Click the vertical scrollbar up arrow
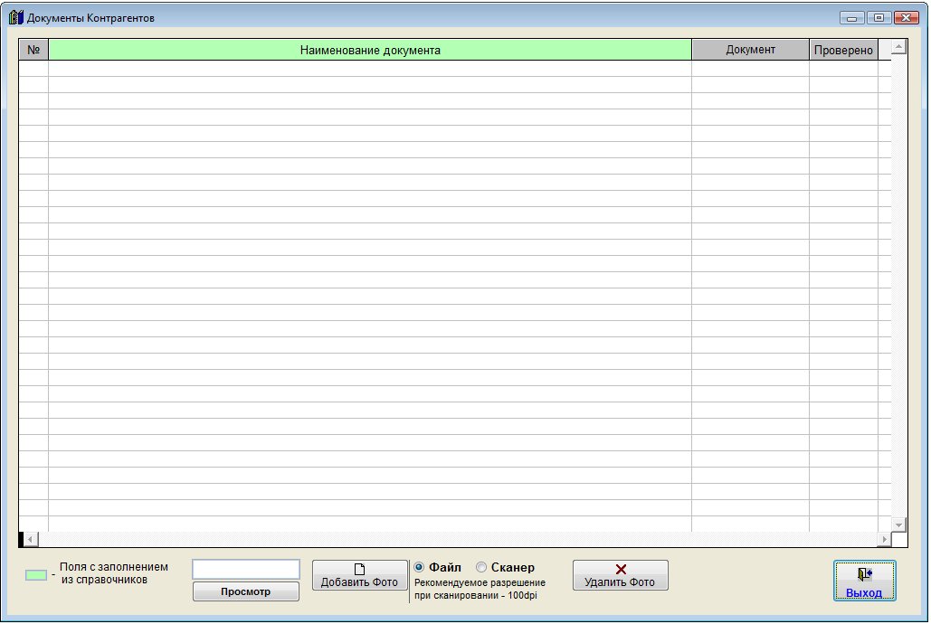 click(x=899, y=47)
